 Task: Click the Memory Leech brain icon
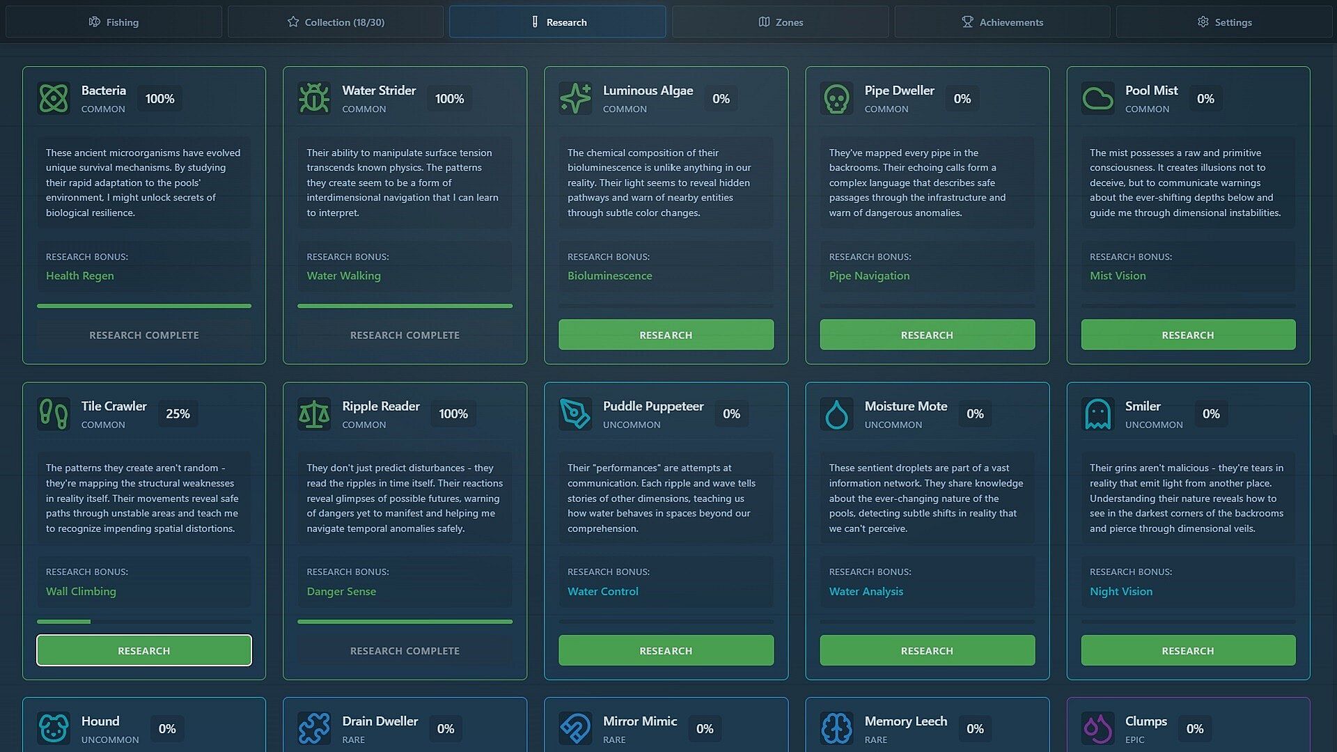(x=836, y=728)
